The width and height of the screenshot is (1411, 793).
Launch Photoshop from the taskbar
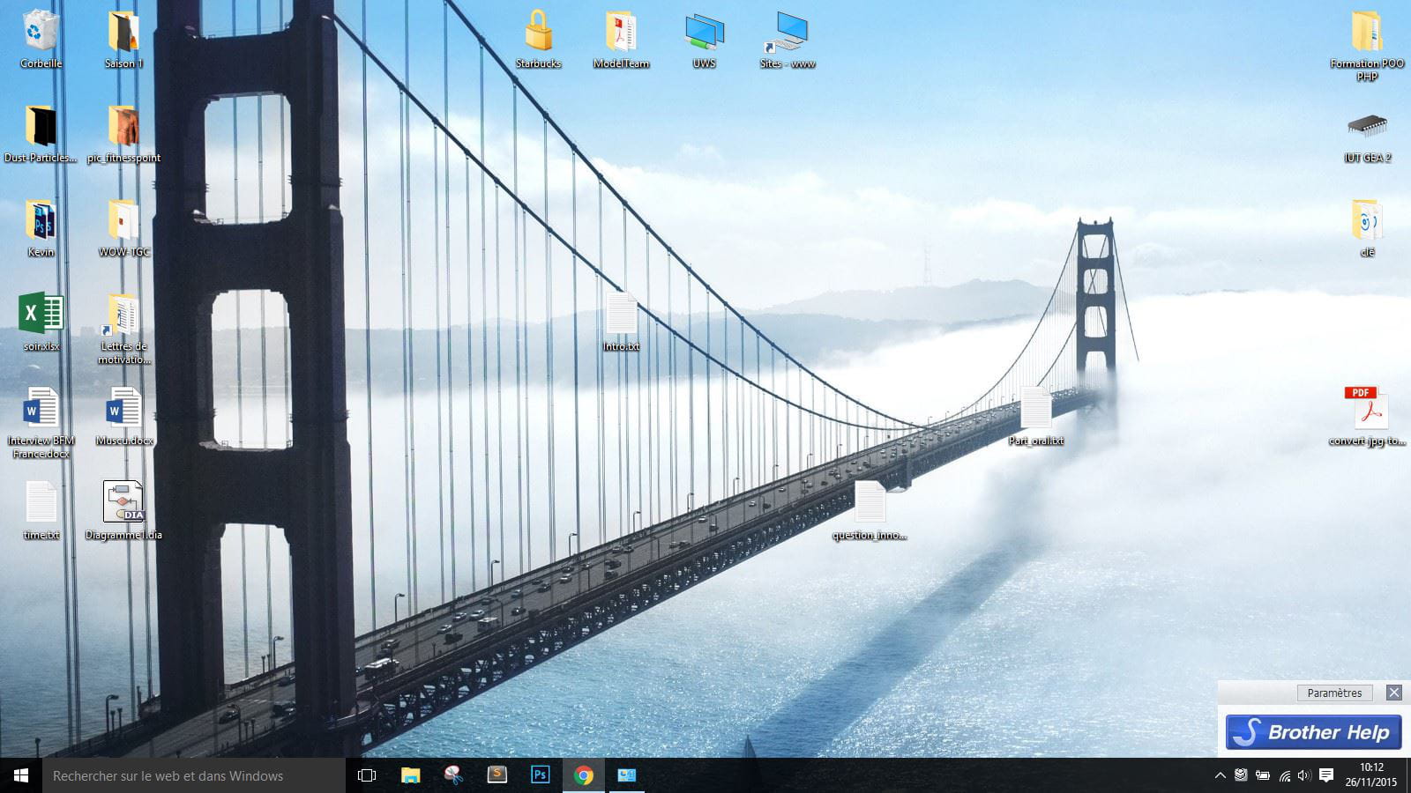click(540, 775)
